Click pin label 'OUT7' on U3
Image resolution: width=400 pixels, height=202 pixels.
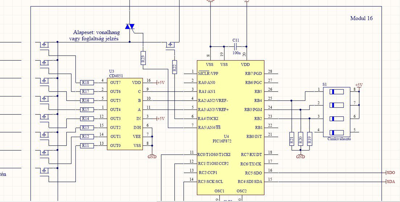(x=115, y=83)
